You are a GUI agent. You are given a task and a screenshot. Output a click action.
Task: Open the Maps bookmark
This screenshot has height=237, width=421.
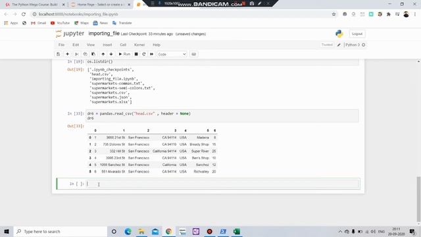click(82, 23)
